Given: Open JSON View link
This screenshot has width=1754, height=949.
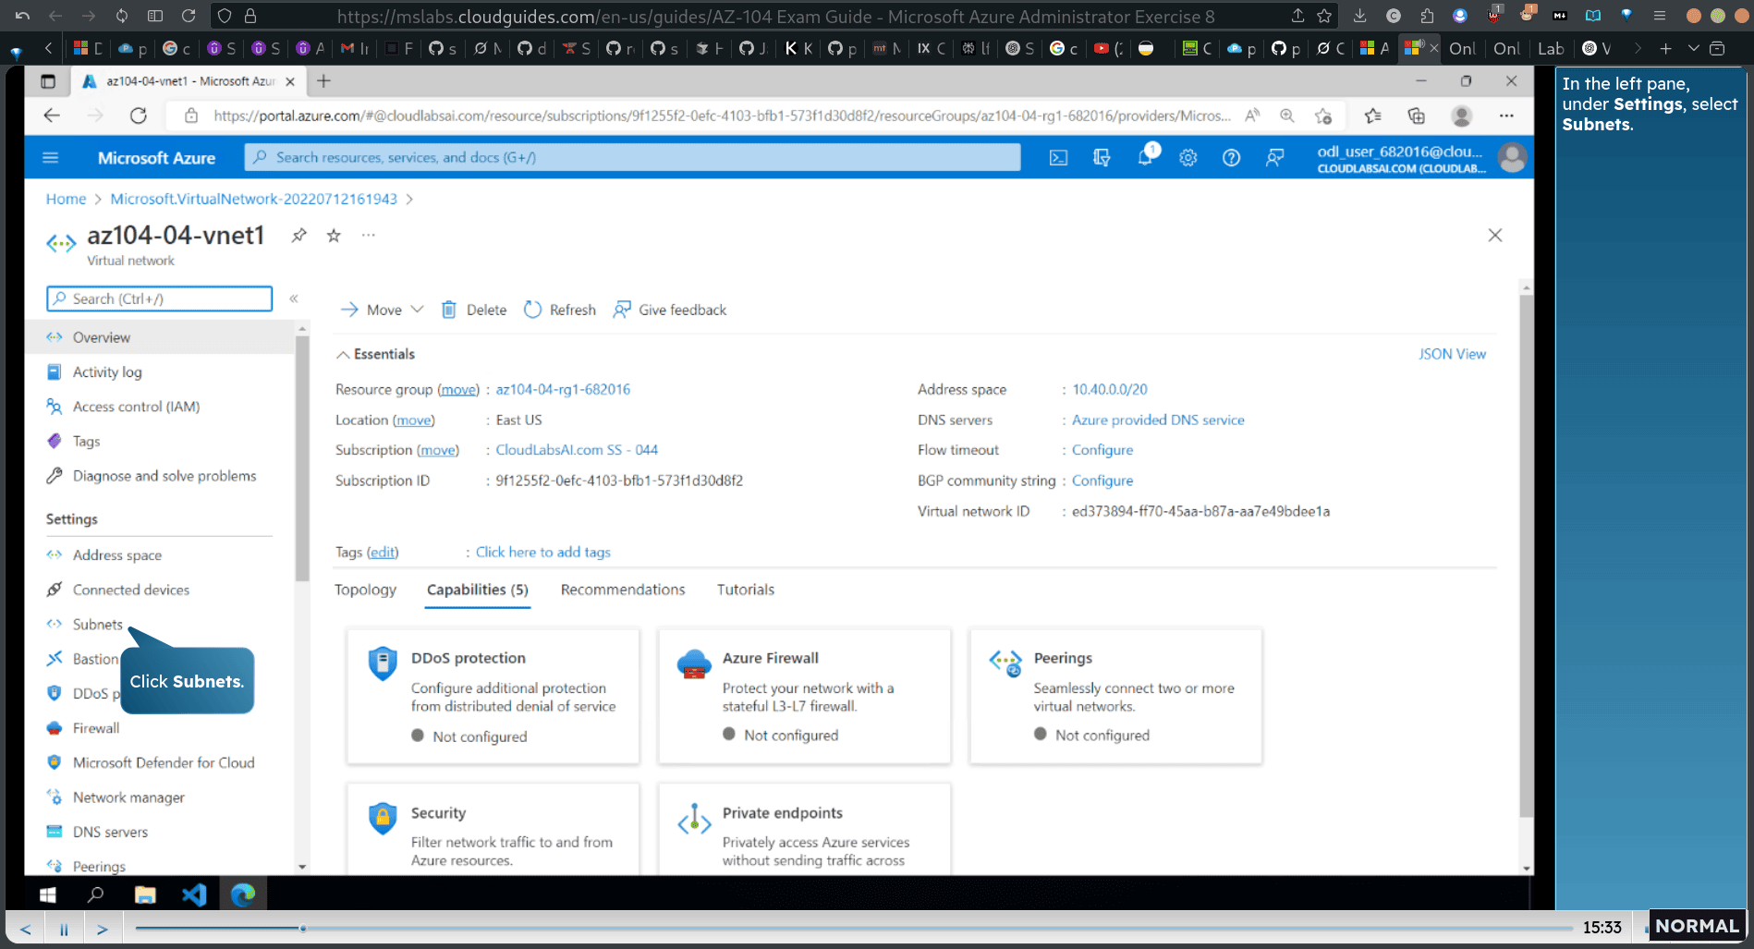Looking at the screenshot, I should pyautogui.click(x=1452, y=354).
